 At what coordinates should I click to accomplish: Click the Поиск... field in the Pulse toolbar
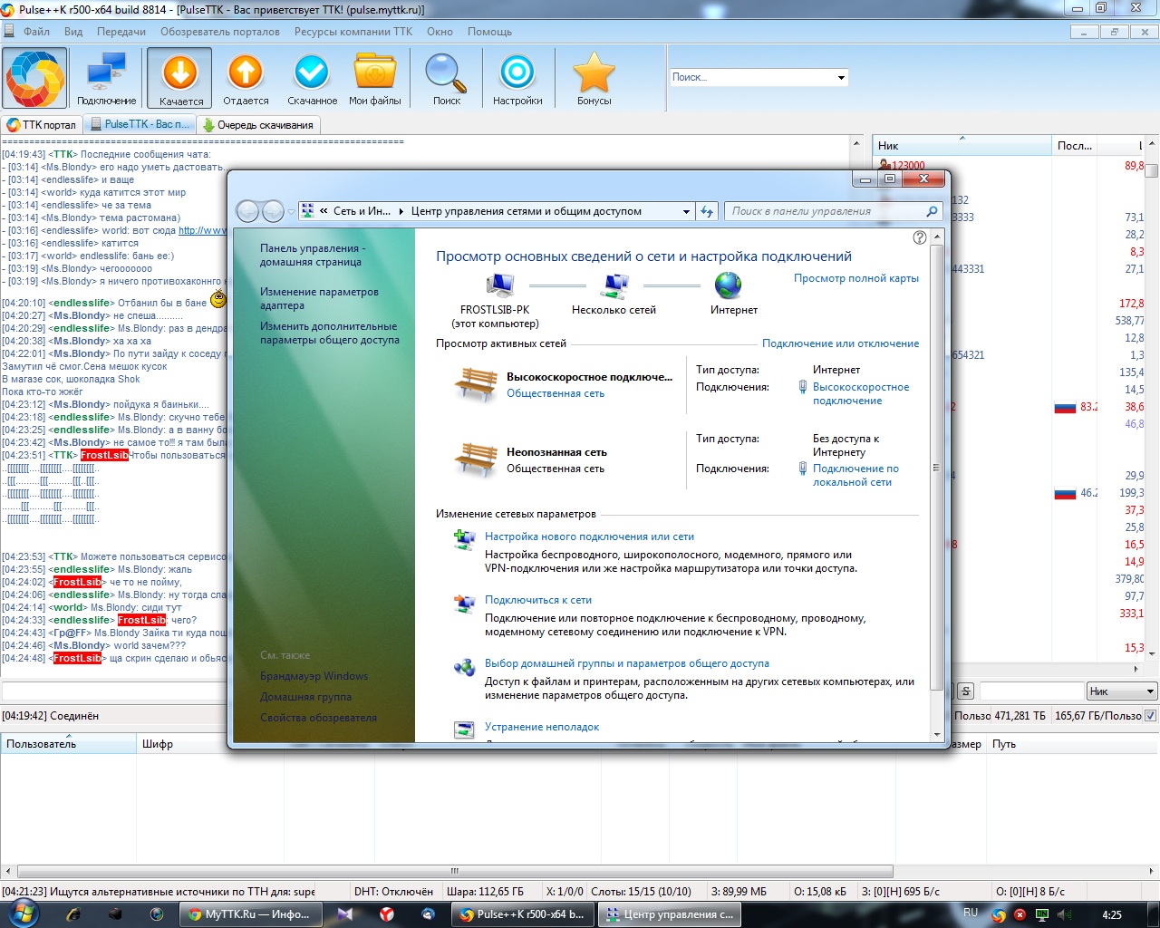pyautogui.click(x=752, y=78)
